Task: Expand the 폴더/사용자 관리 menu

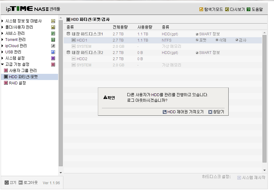Action: click(x=2, y=27)
